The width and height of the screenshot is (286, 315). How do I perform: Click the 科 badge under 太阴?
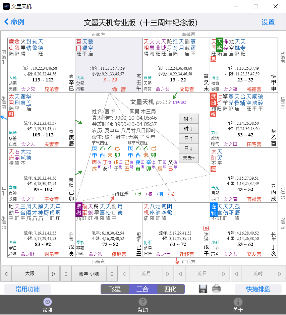click(11, 114)
